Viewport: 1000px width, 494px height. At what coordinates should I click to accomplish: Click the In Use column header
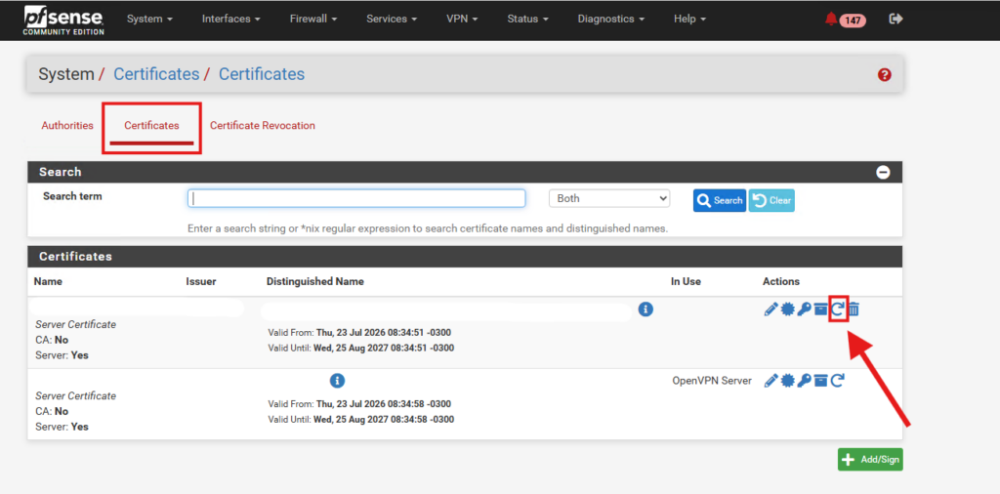[687, 281]
